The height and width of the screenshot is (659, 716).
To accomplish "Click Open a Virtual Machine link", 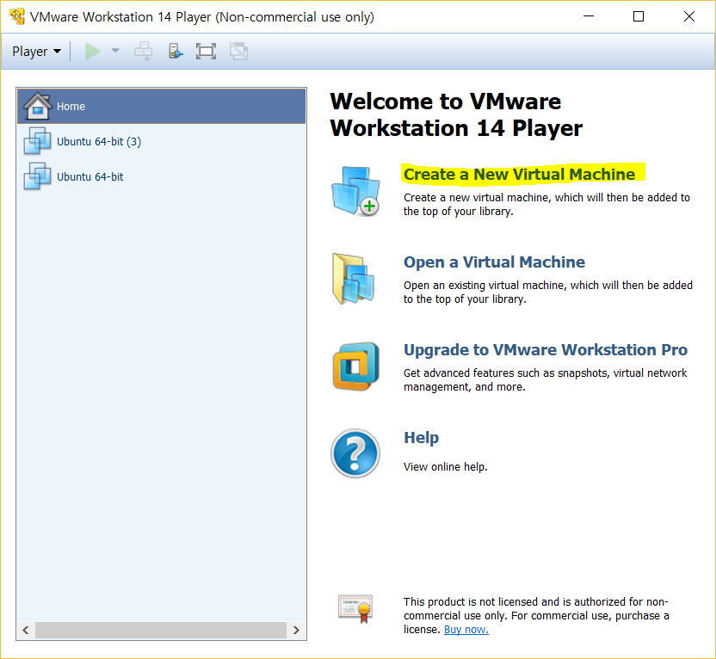I will click(494, 262).
